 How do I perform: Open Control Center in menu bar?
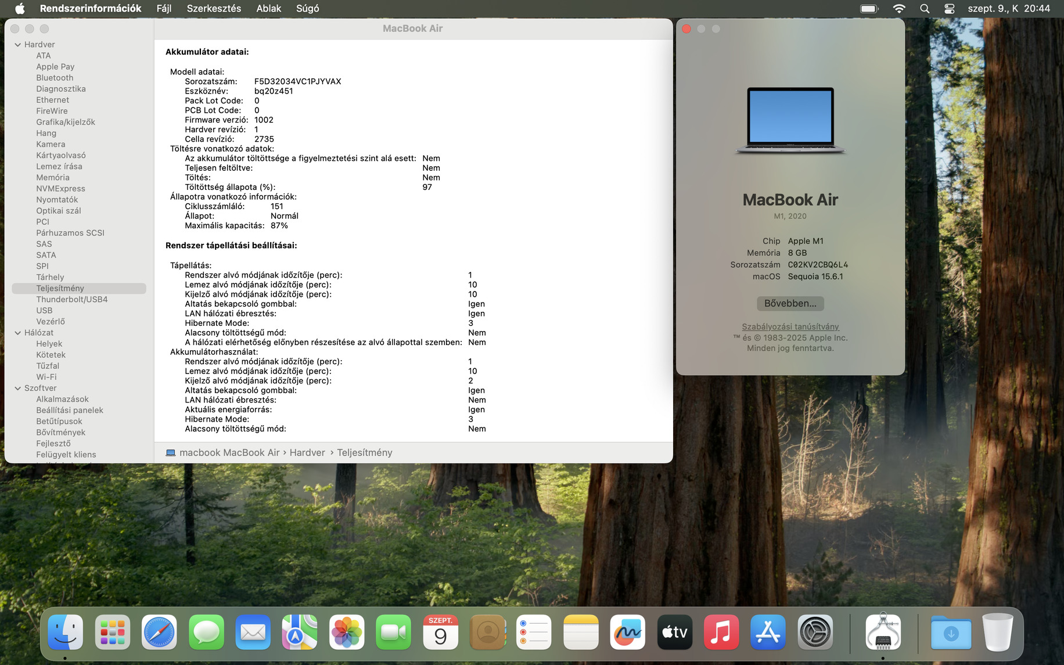(950, 8)
